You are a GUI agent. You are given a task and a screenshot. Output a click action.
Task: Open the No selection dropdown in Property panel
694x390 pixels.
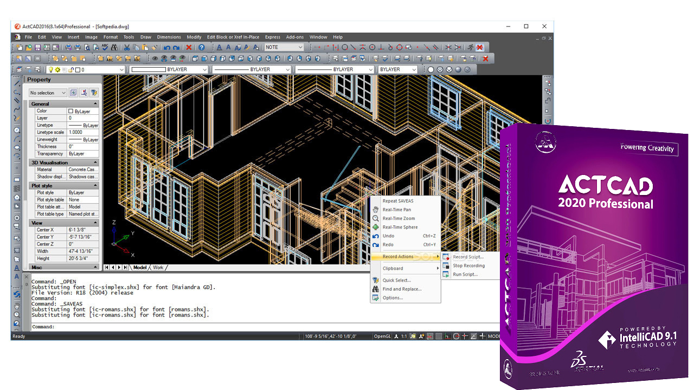(48, 93)
